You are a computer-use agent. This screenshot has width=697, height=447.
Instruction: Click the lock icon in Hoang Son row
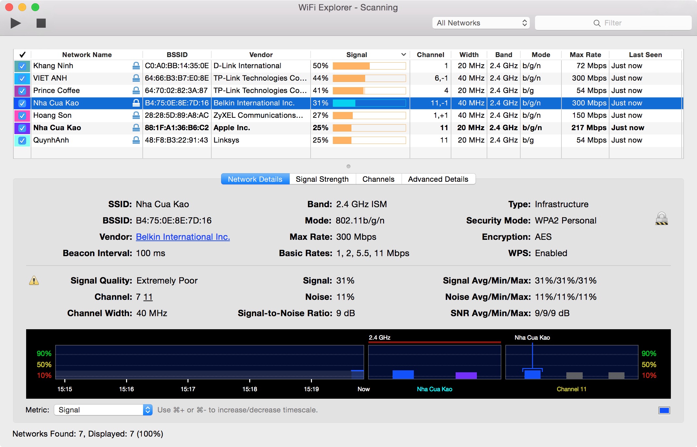click(136, 116)
